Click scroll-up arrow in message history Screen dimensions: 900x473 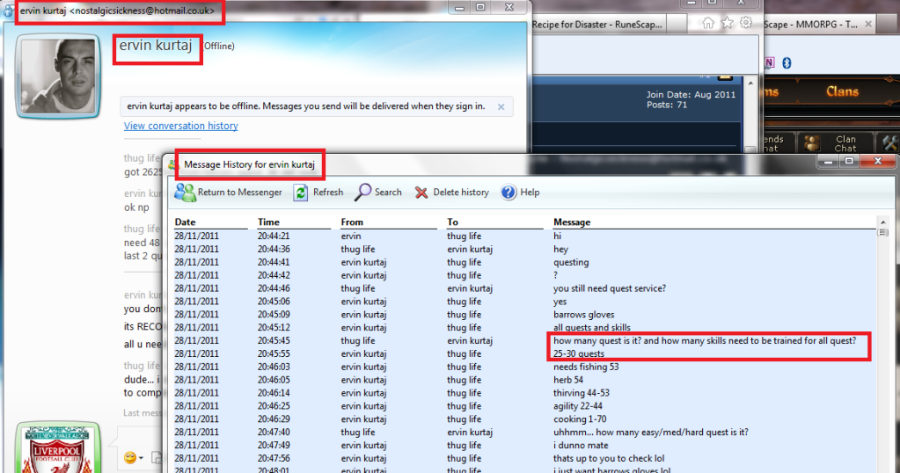tap(882, 222)
